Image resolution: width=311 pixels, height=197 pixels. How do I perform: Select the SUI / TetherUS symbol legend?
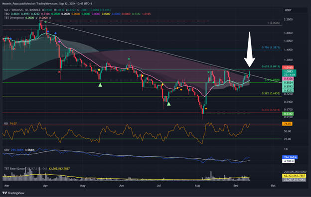[x=22, y=10]
